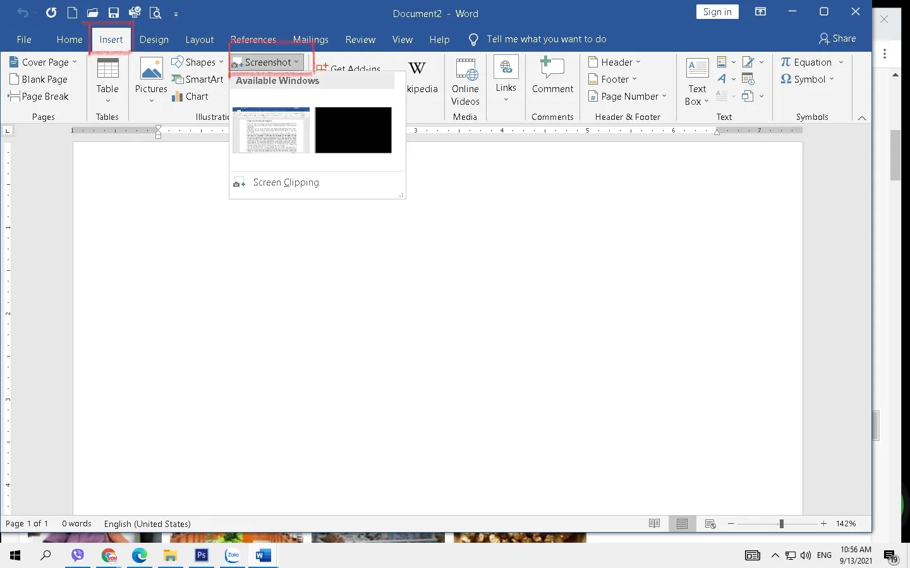This screenshot has height=568, width=910.
Task: Open the File menu
Action: tap(24, 39)
